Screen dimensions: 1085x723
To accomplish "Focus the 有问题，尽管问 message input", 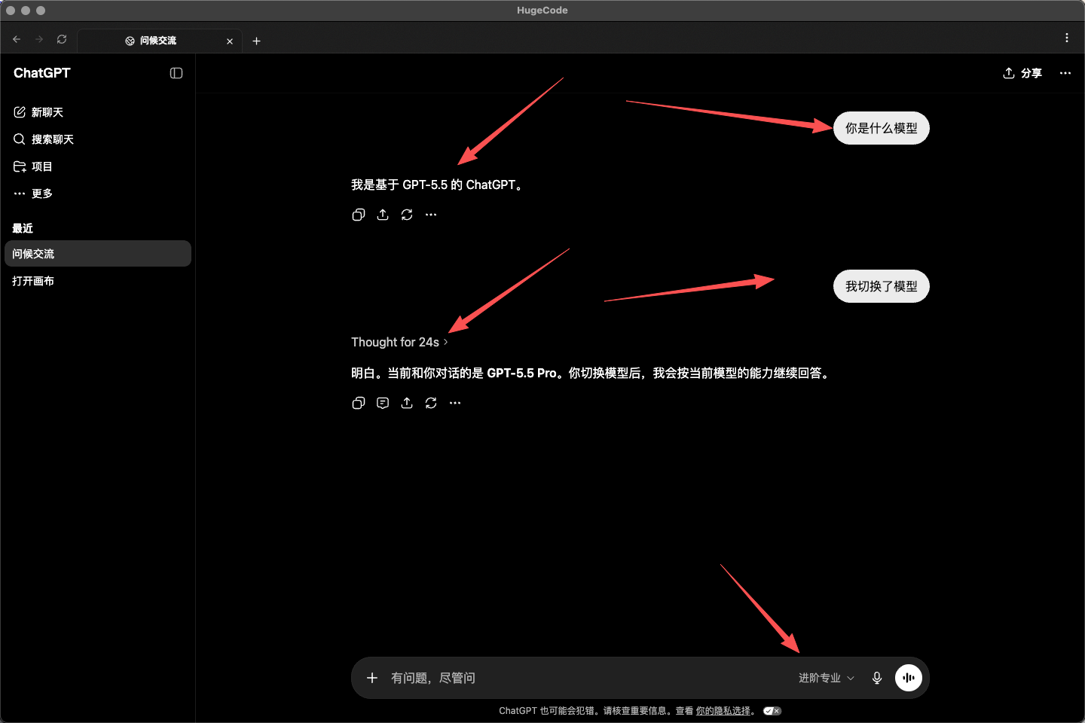I will click(x=588, y=678).
